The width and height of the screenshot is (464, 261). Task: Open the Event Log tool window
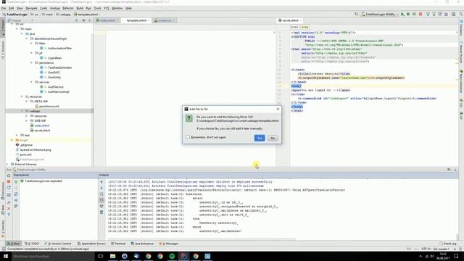448,244
